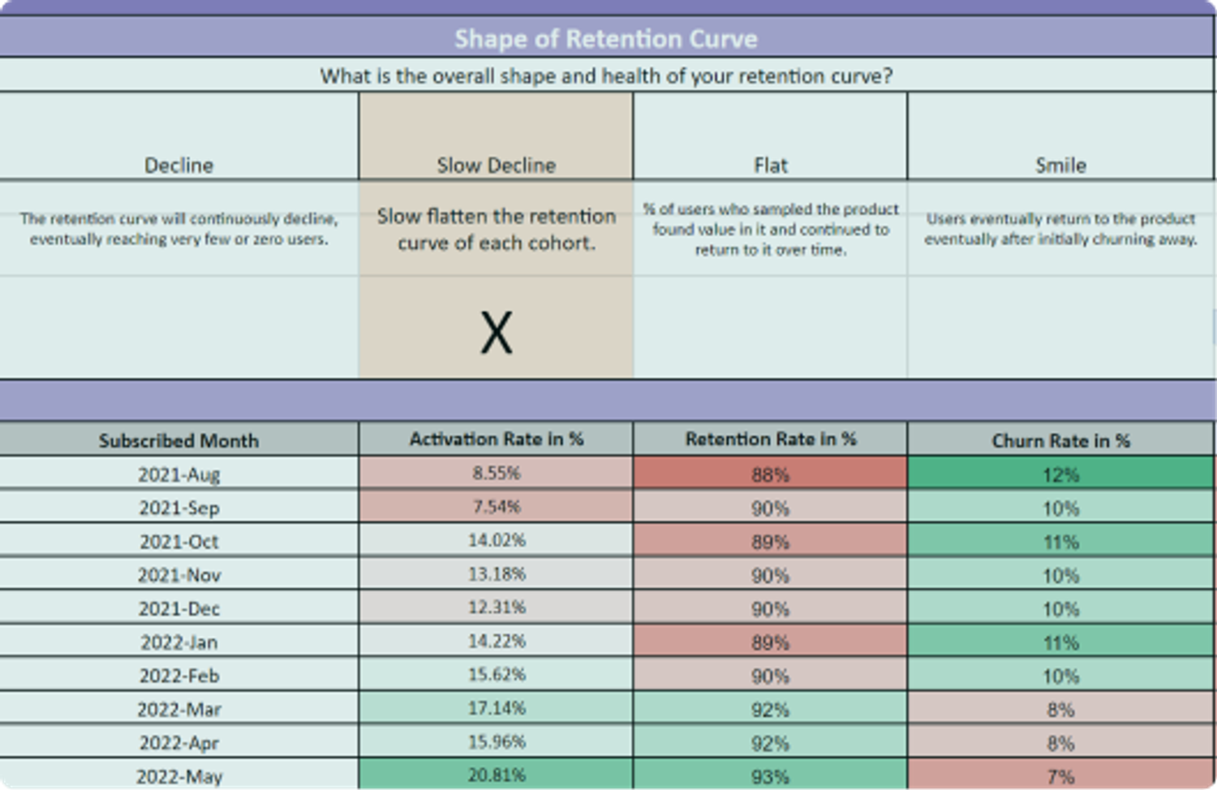The width and height of the screenshot is (1217, 790).
Task: Select the Slow Decline column header
Action: pos(495,165)
